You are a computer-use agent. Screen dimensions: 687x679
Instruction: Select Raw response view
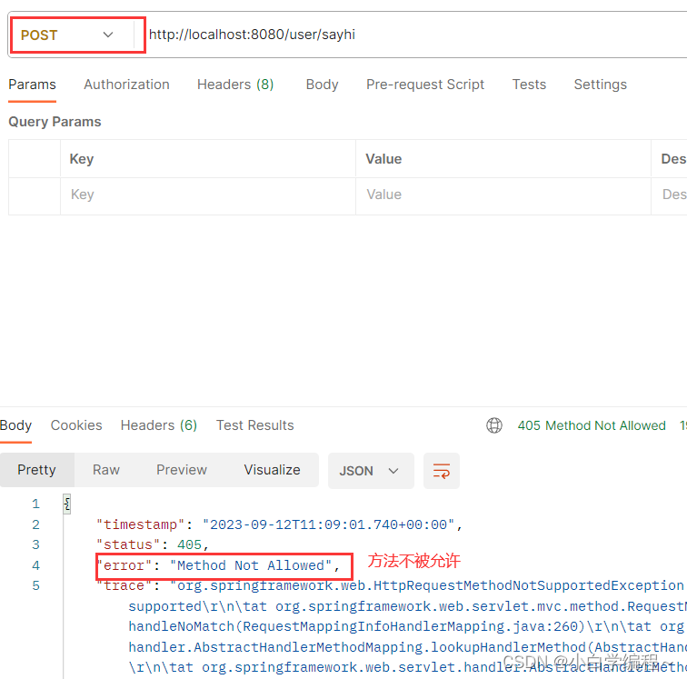pos(106,470)
